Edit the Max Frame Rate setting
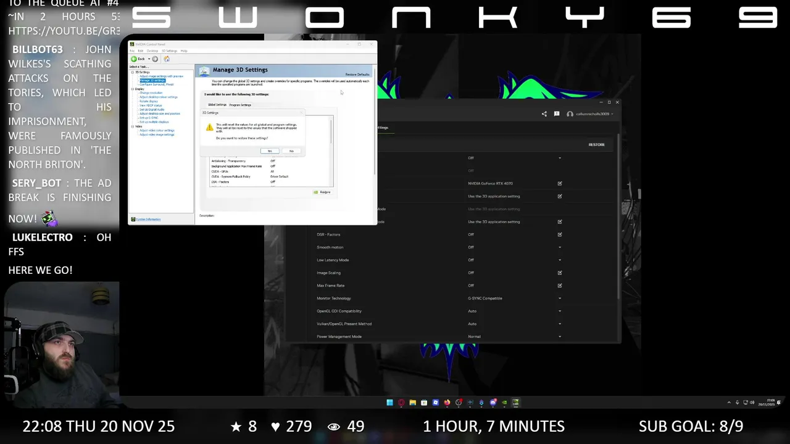This screenshot has width=790, height=444. [x=560, y=286]
